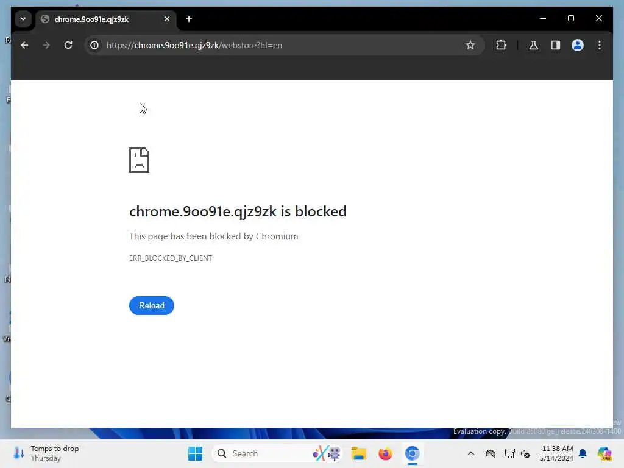Click the sad page error icon
The width and height of the screenshot is (624, 468).
[140, 160]
